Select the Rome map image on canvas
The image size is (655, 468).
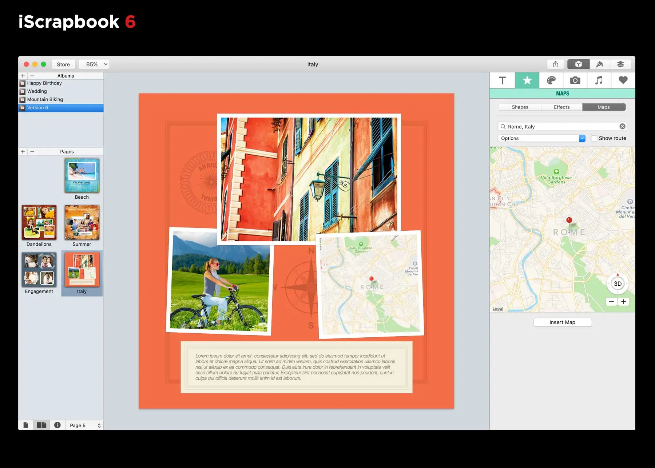point(370,285)
